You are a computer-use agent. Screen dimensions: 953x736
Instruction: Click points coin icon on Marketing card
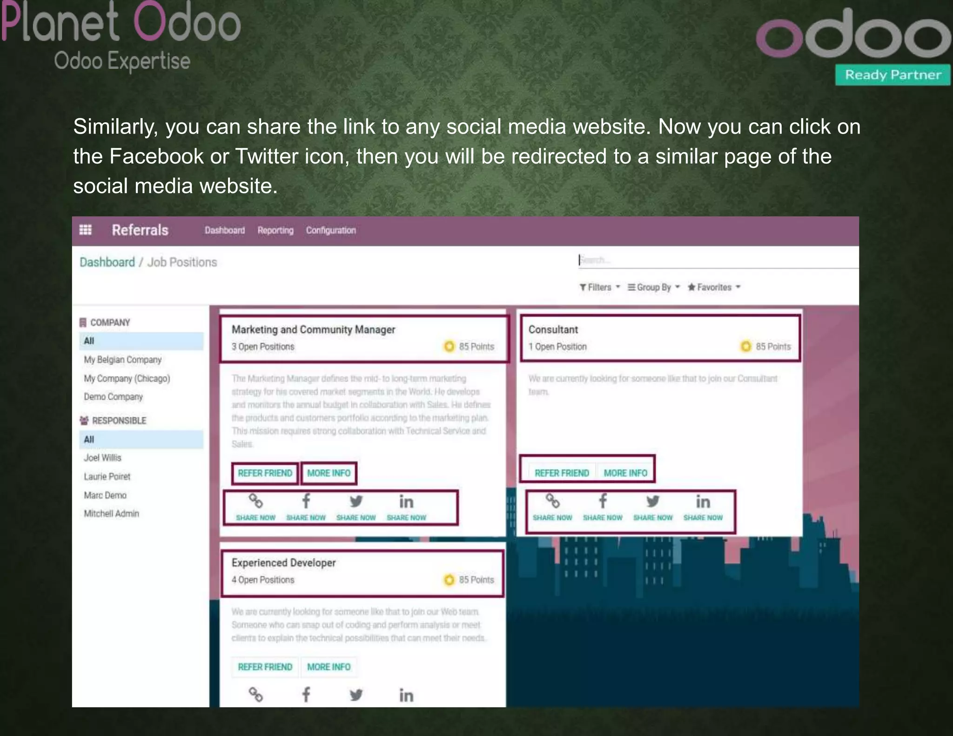tap(449, 347)
